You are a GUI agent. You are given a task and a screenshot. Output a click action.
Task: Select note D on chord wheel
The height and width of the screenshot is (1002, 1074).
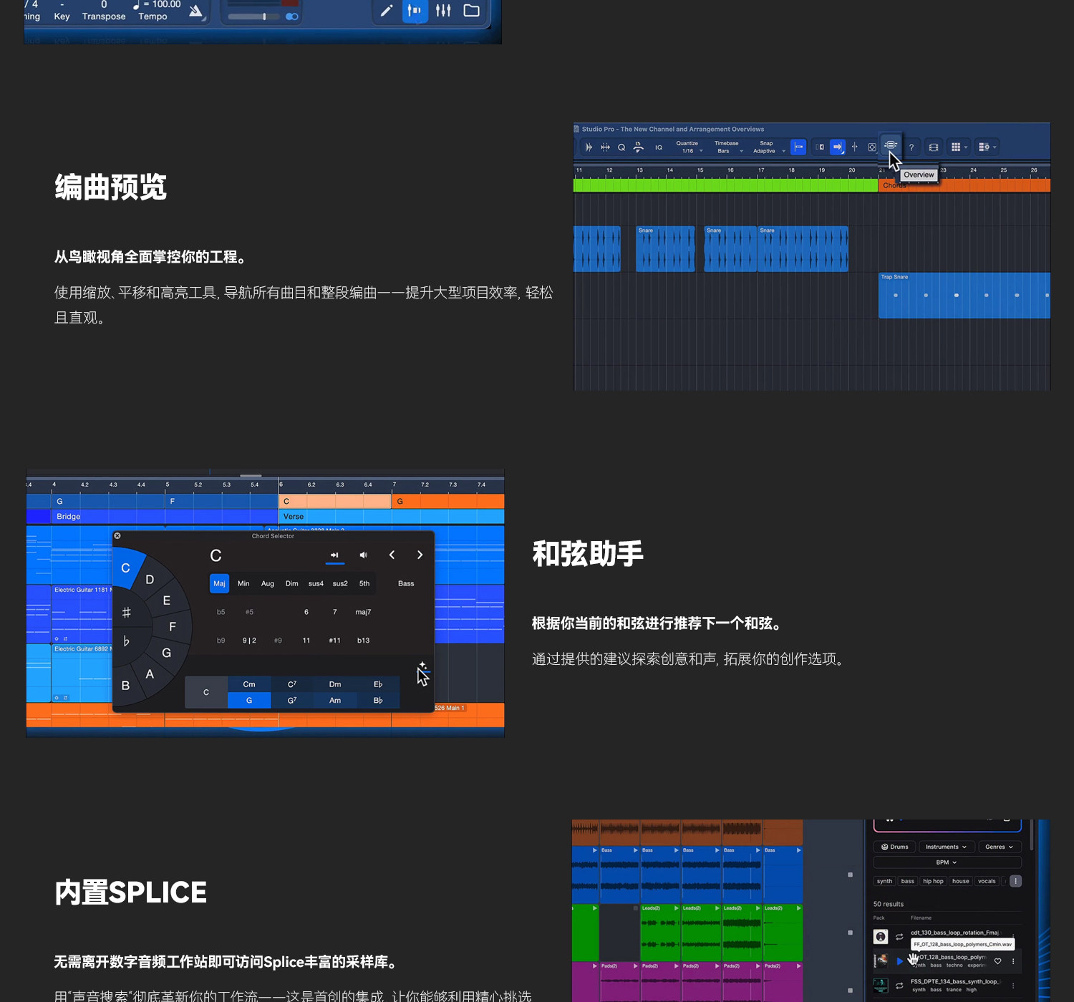[150, 580]
